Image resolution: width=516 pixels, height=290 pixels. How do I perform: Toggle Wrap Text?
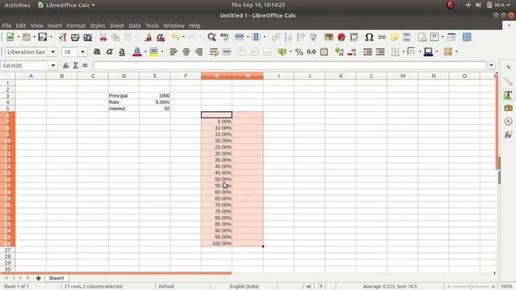[214, 52]
